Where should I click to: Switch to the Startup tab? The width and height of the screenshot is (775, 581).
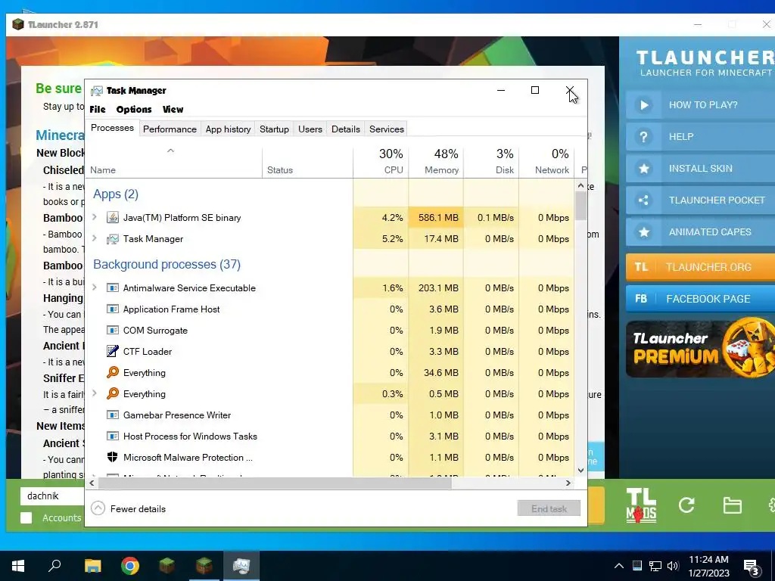click(x=274, y=129)
